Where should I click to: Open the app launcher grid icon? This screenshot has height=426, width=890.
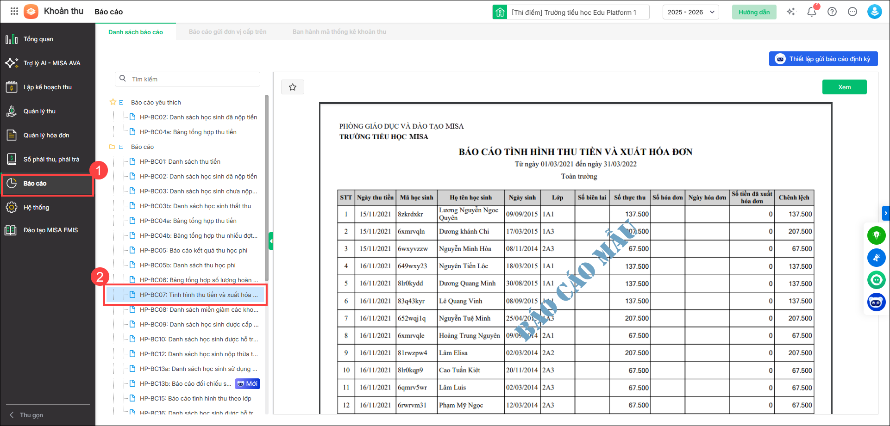click(14, 12)
